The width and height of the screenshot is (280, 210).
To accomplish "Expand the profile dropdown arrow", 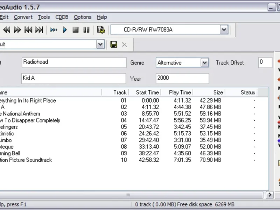I will pyautogui.click(x=100, y=44).
